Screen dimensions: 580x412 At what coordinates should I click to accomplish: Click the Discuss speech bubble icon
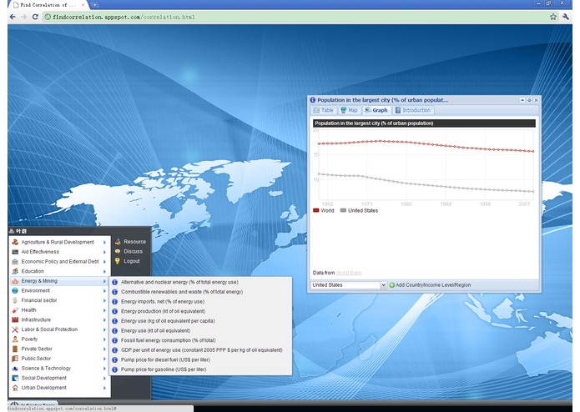[118, 251]
